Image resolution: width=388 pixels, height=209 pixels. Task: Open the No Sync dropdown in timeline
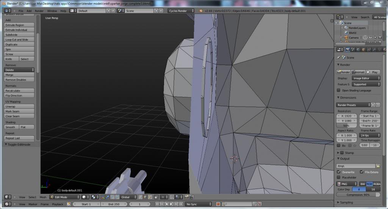pyautogui.click(x=198, y=204)
